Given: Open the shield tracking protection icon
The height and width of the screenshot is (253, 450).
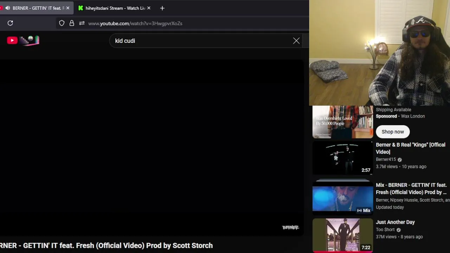Looking at the screenshot, I should click(62, 23).
